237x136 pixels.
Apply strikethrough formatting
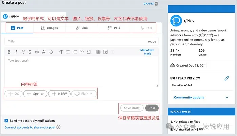[x=30, y=52]
